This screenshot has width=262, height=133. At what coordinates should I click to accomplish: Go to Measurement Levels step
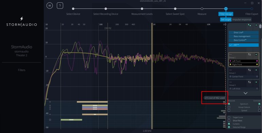(142, 14)
